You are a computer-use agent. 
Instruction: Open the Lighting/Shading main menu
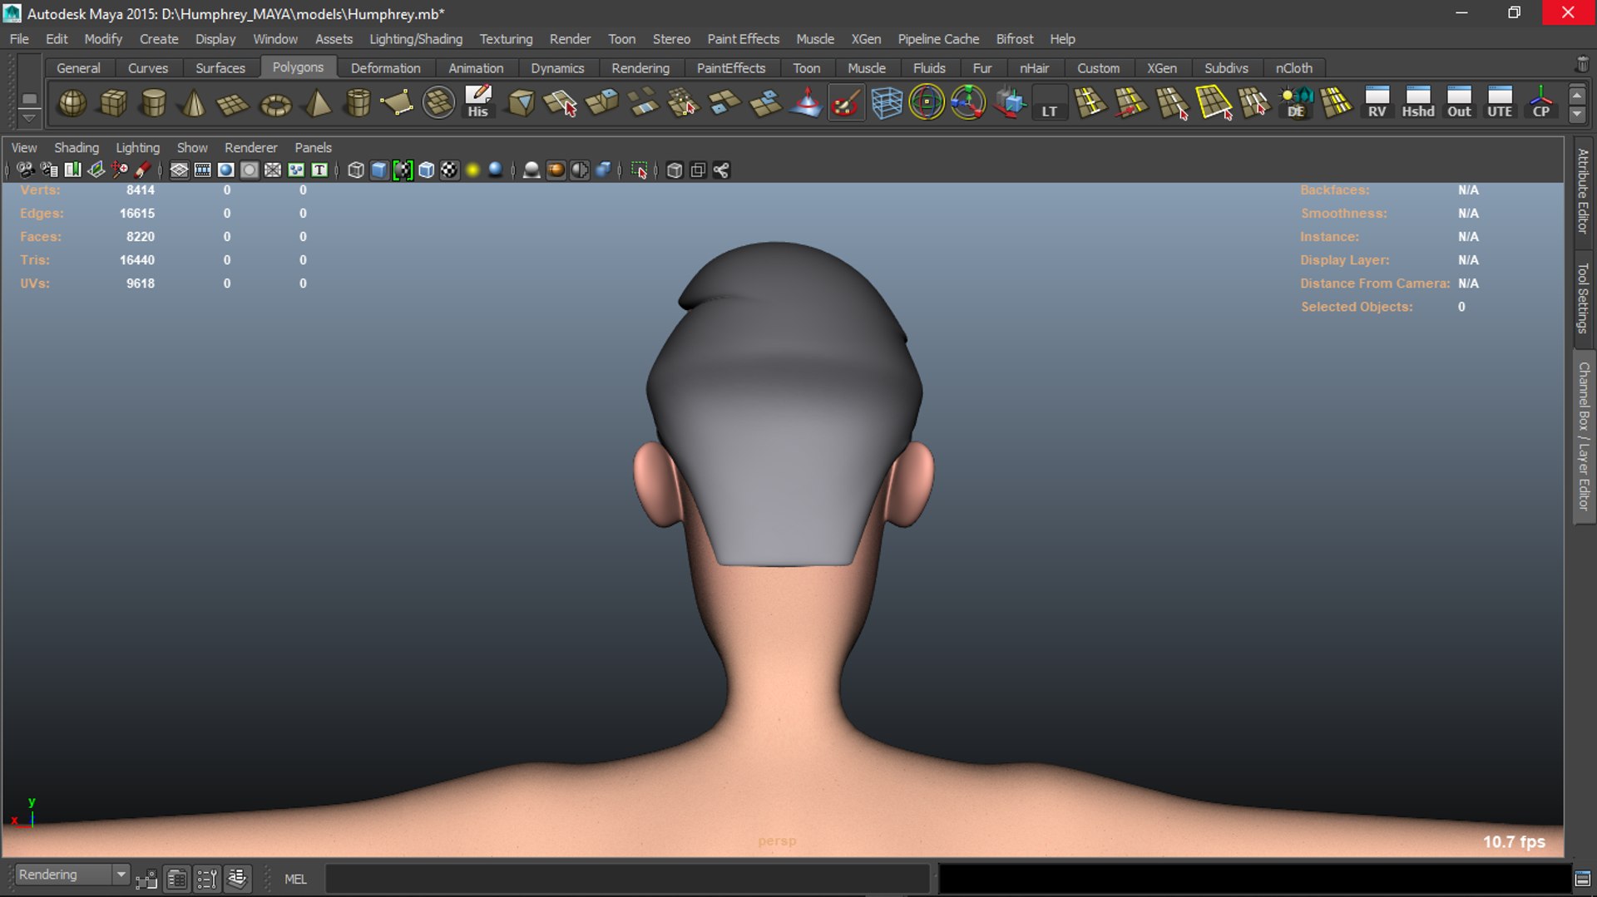[416, 39]
